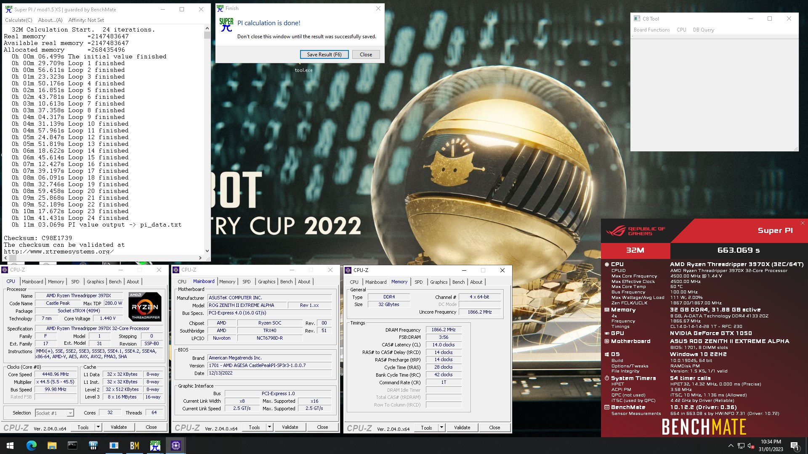Expand Tools arrow in CPU-Z CPU window
Screen dimensions: 808x454
click(x=98, y=427)
